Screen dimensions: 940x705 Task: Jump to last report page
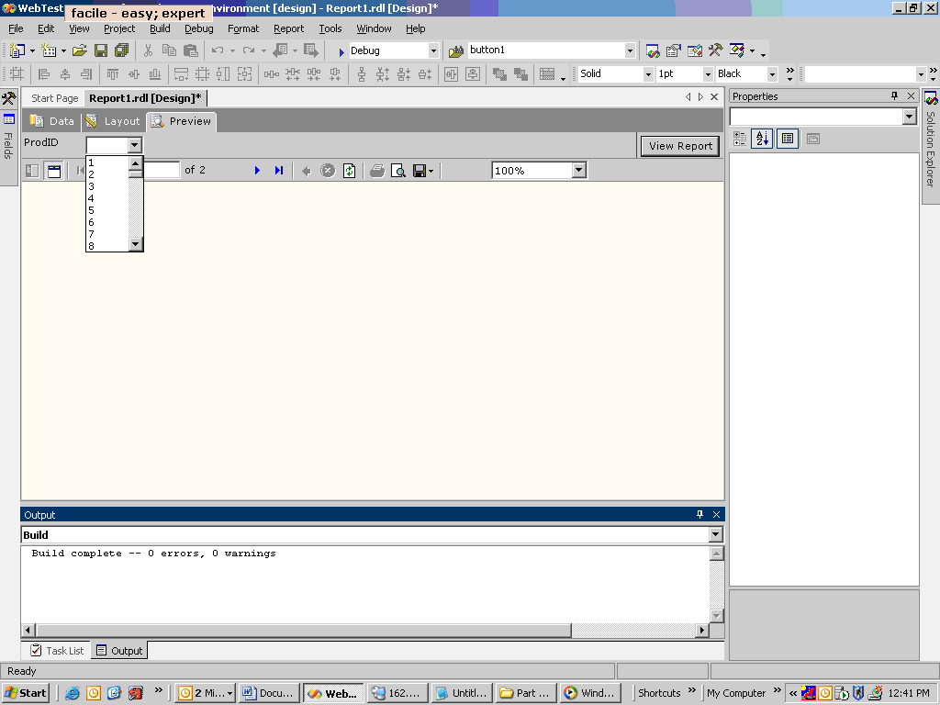(x=279, y=170)
